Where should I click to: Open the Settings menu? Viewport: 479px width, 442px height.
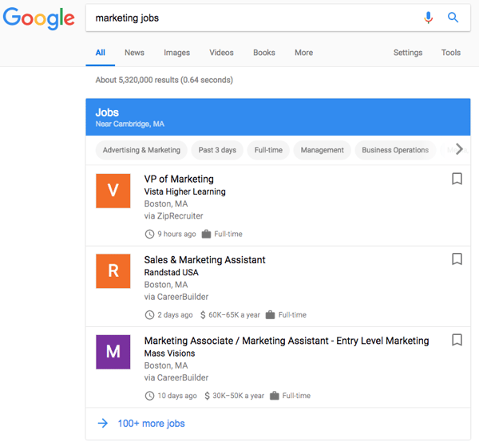coord(407,53)
